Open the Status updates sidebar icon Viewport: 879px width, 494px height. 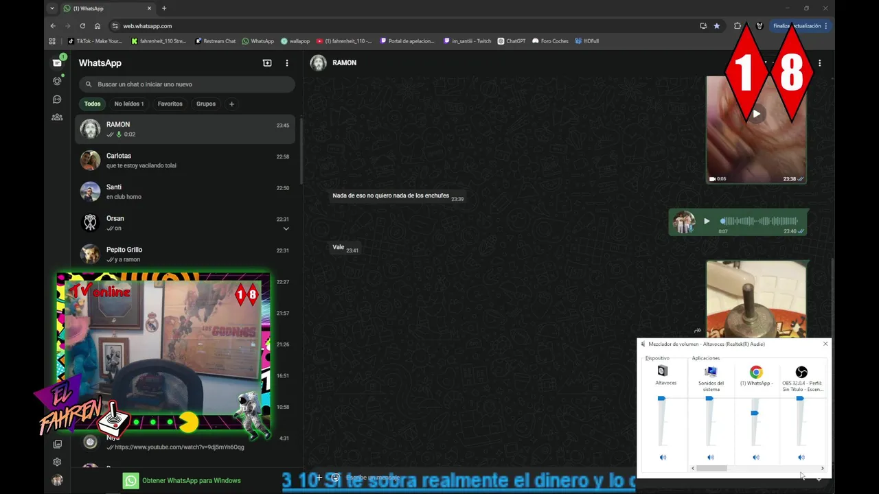pos(57,81)
